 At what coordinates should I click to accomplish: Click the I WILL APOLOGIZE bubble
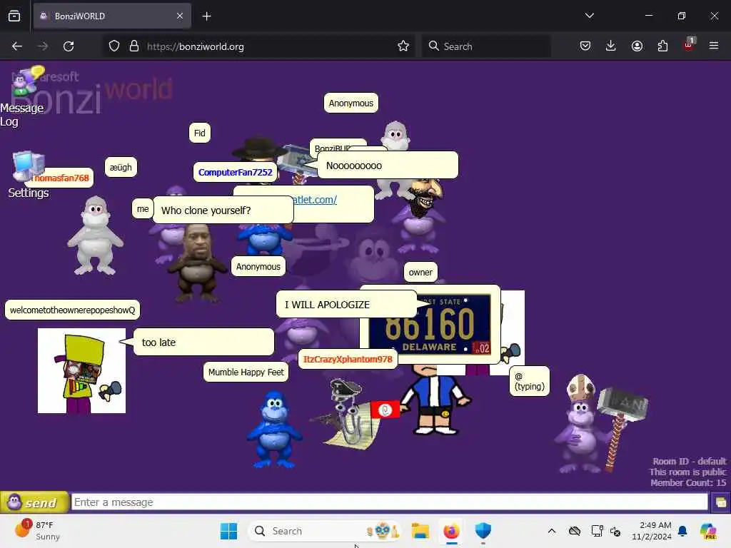[x=346, y=304]
